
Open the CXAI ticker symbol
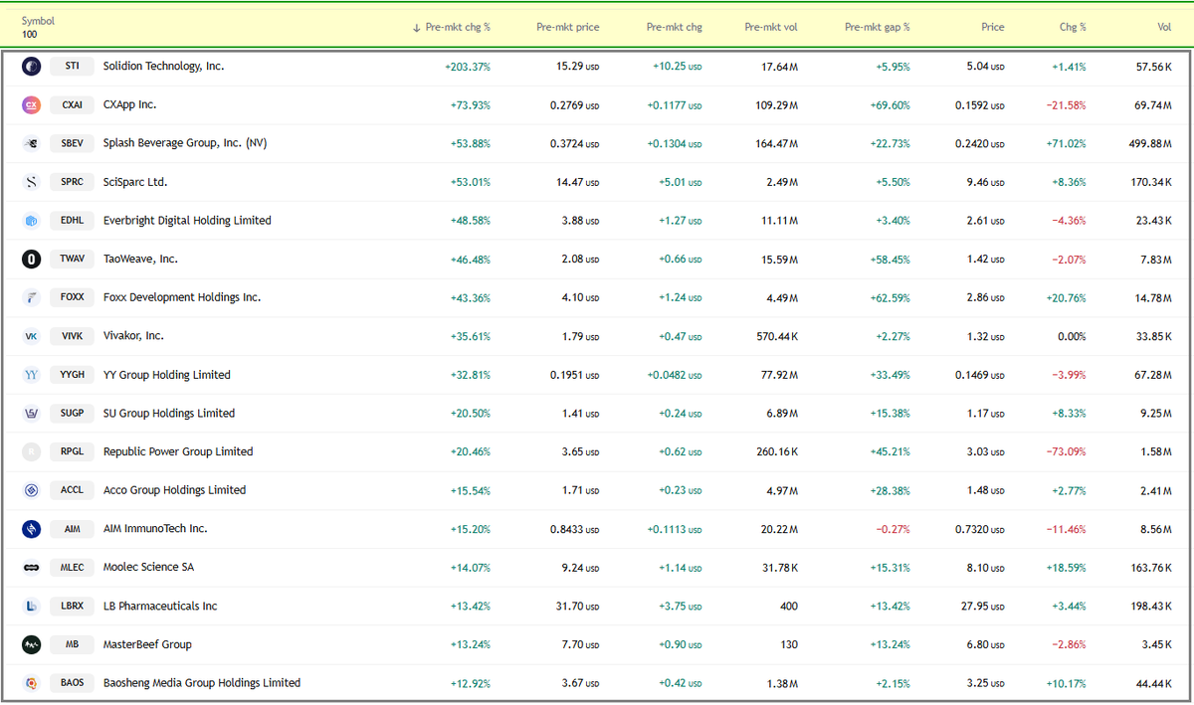(72, 104)
